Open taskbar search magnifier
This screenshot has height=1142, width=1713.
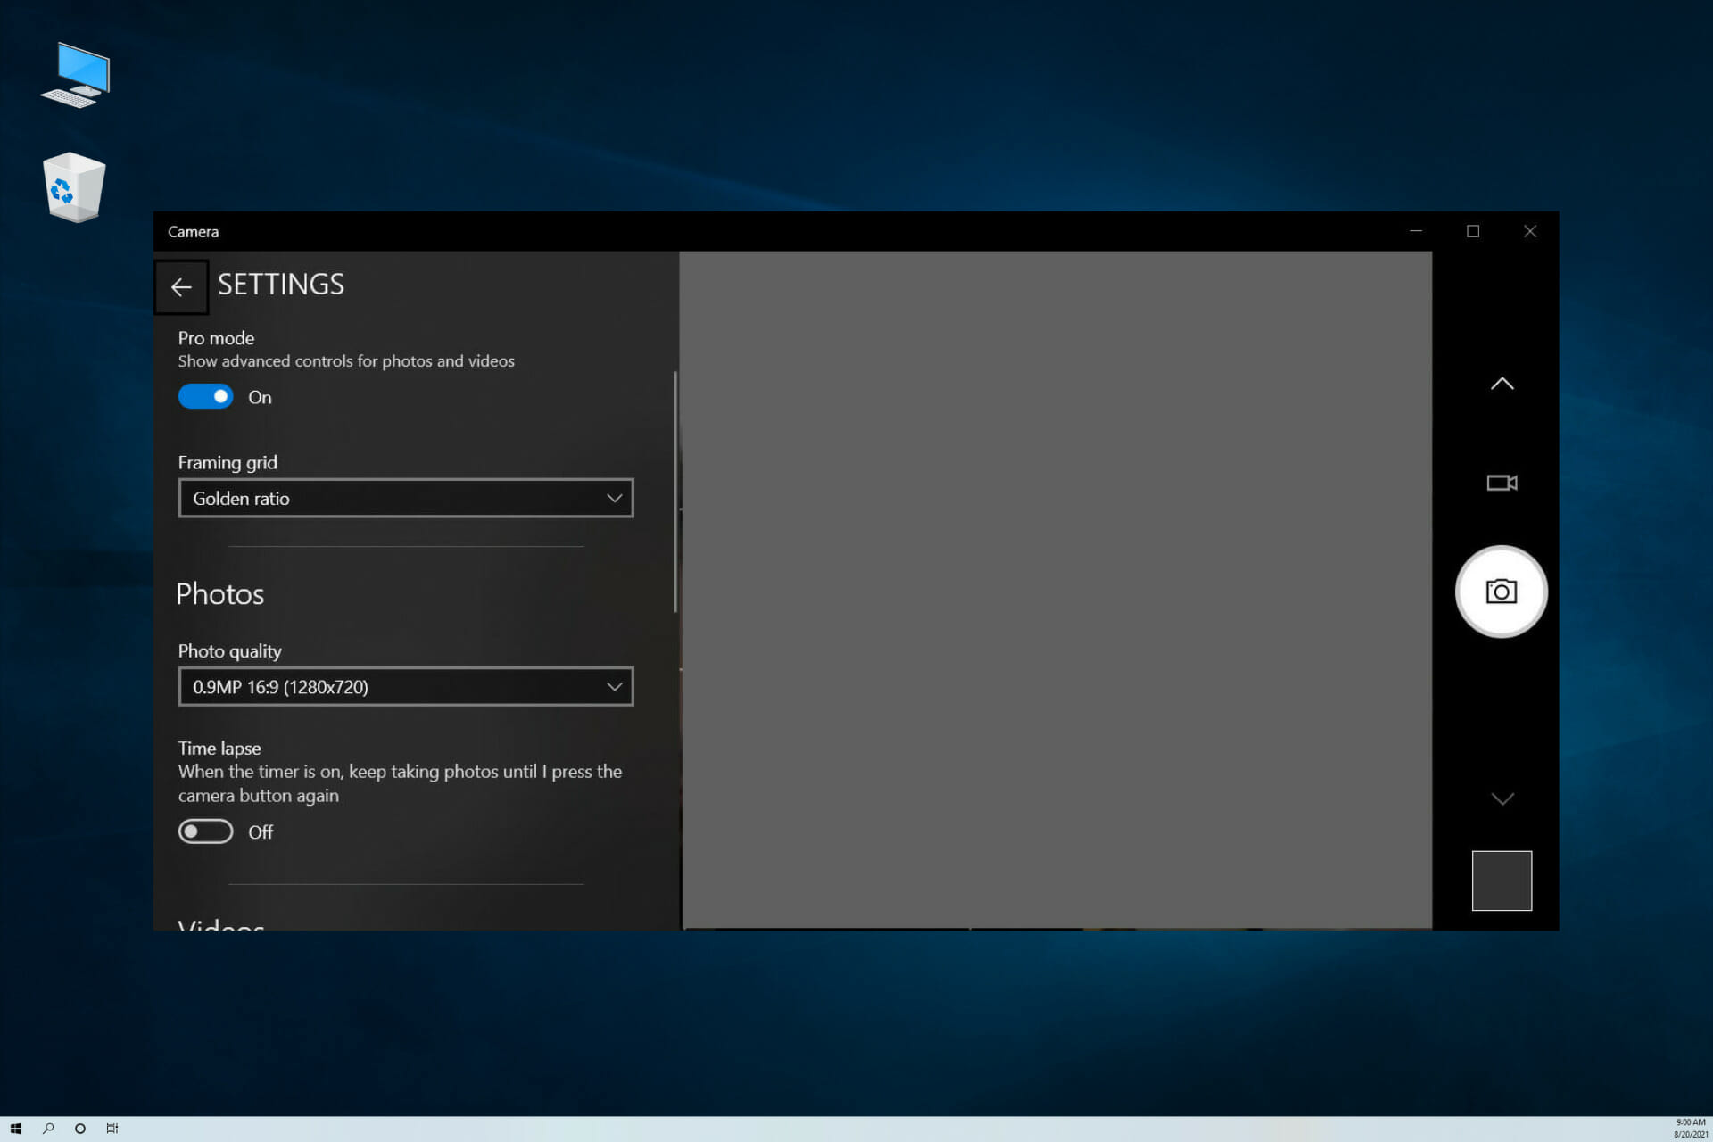48,1129
